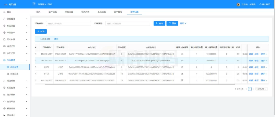Expand the sidebar 系统设置 menu
275x117 pixels.
pos(27,26)
